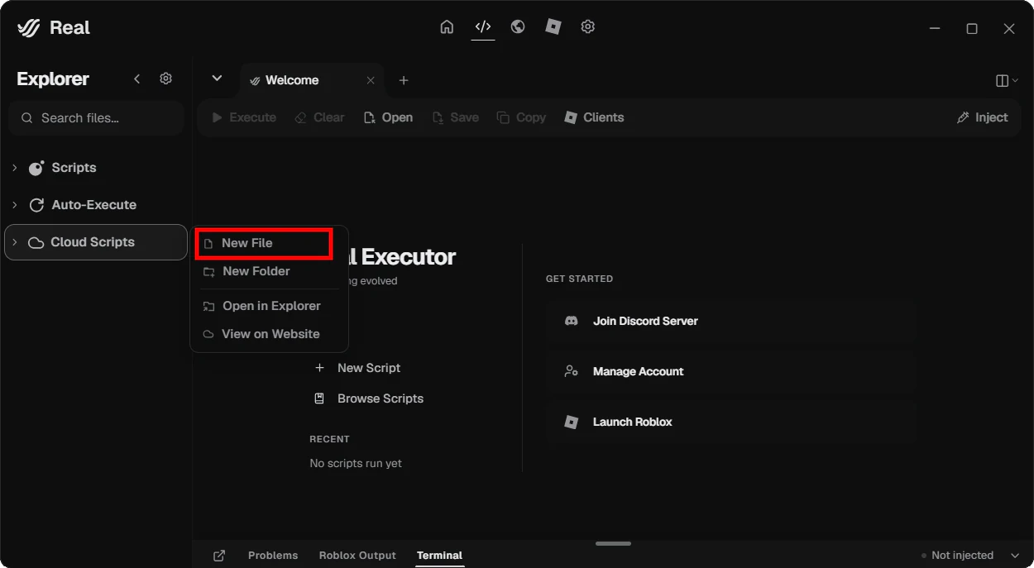Click the Not injected status
The image size is (1034, 568).
tap(957, 556)
